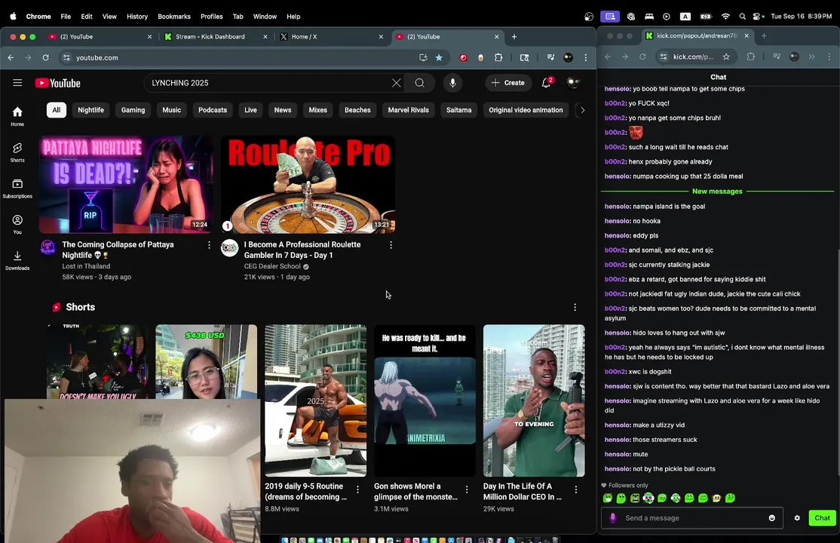The width and height of the screenshot is (840, 543).
Task: Send message with green Chat button
Action: point(822,518)
